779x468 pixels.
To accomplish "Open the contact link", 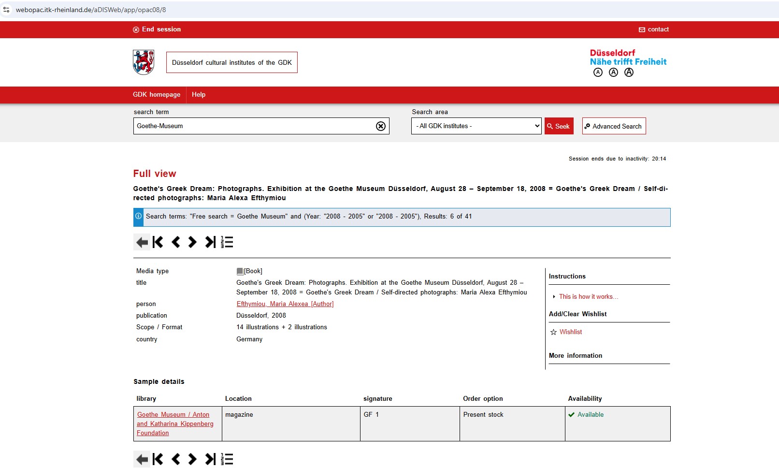I will [x=654, y=29].
